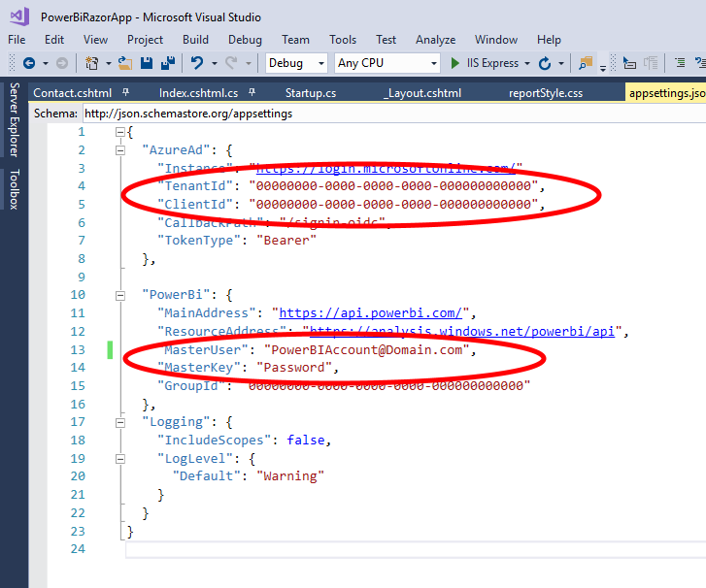Click the Navigate Backward arrow icon

tap(29, 63)
